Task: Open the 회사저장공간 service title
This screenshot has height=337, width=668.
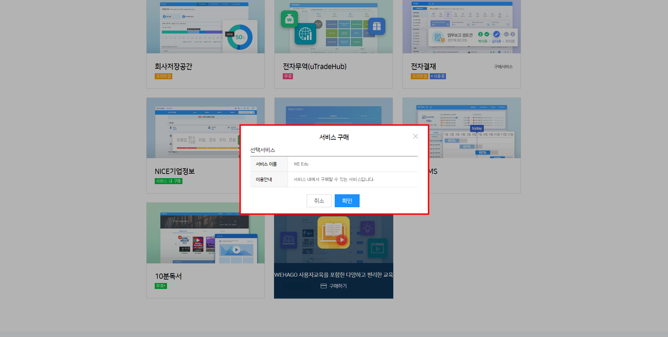Action: point(173,67)
